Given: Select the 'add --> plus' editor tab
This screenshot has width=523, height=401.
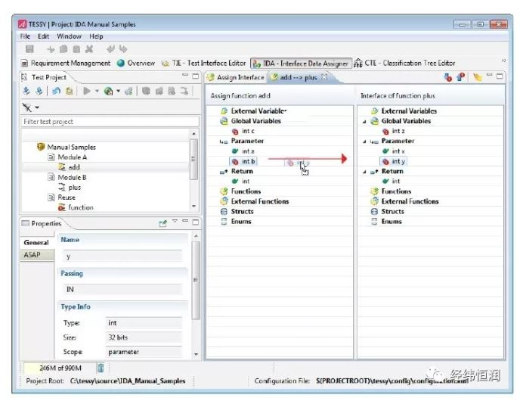Looking at the screenshot, I should (294, 77).
